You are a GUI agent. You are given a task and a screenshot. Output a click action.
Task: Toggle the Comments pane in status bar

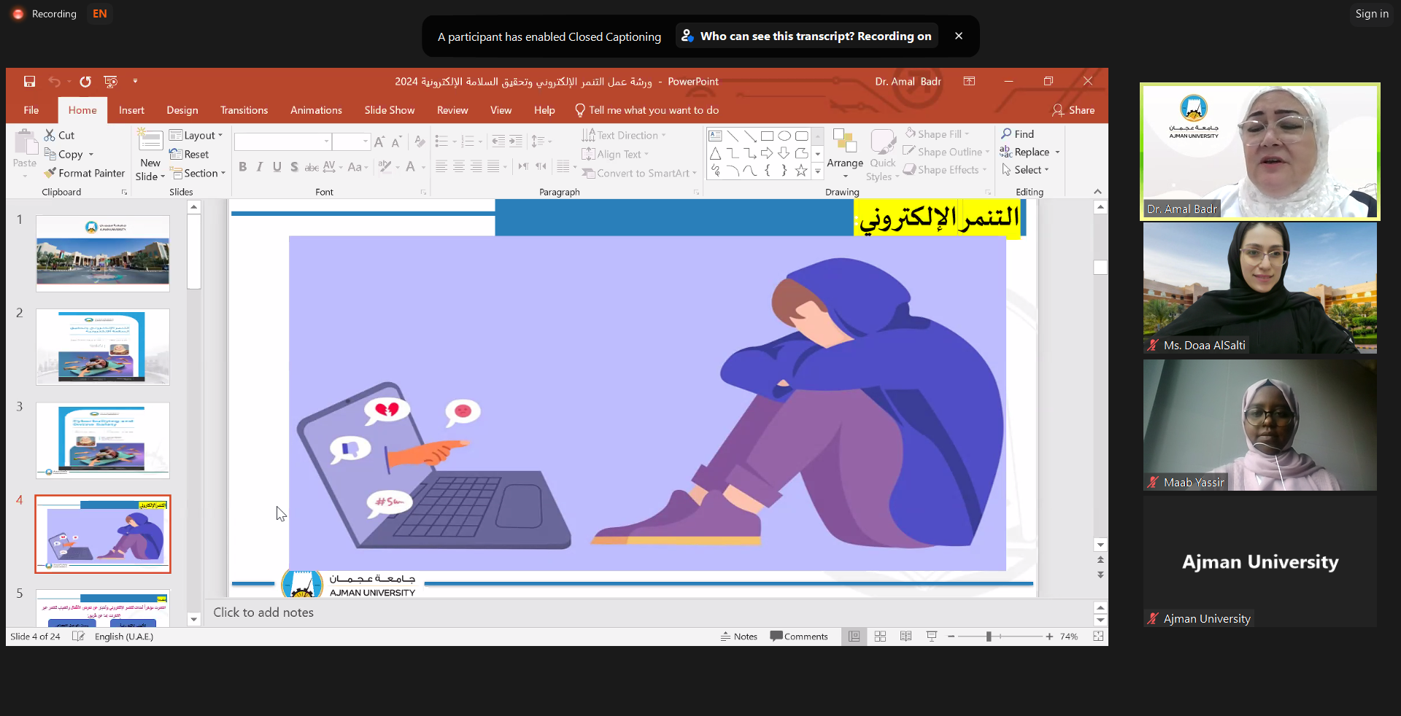pyautogui.click(x=799, y=637)
